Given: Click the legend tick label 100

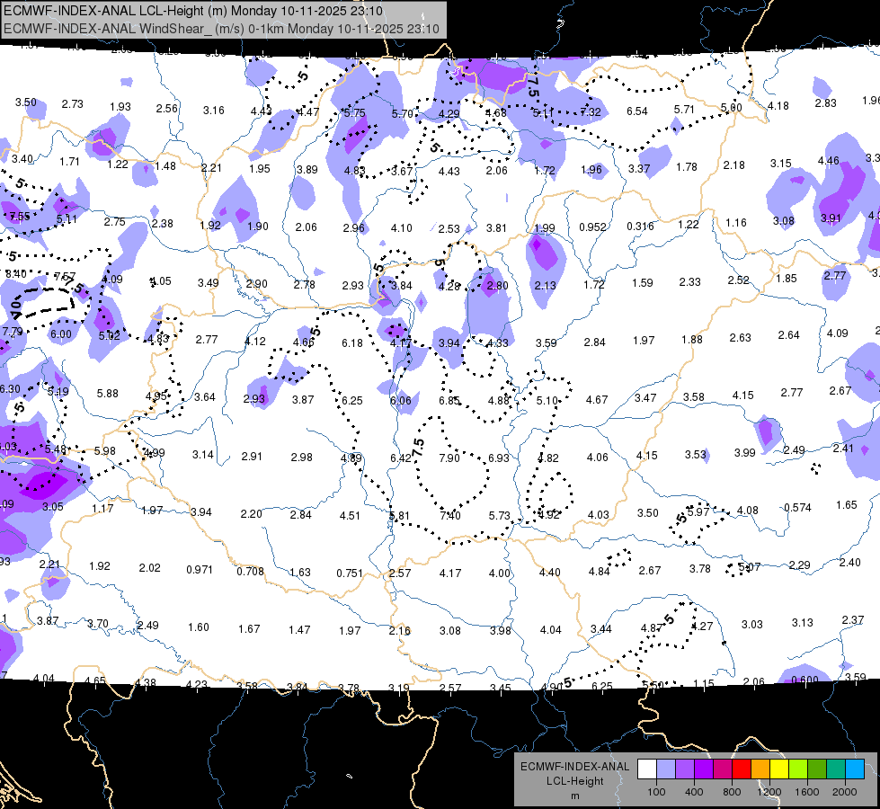Looking at the screenshot, I should coord(656,792).
